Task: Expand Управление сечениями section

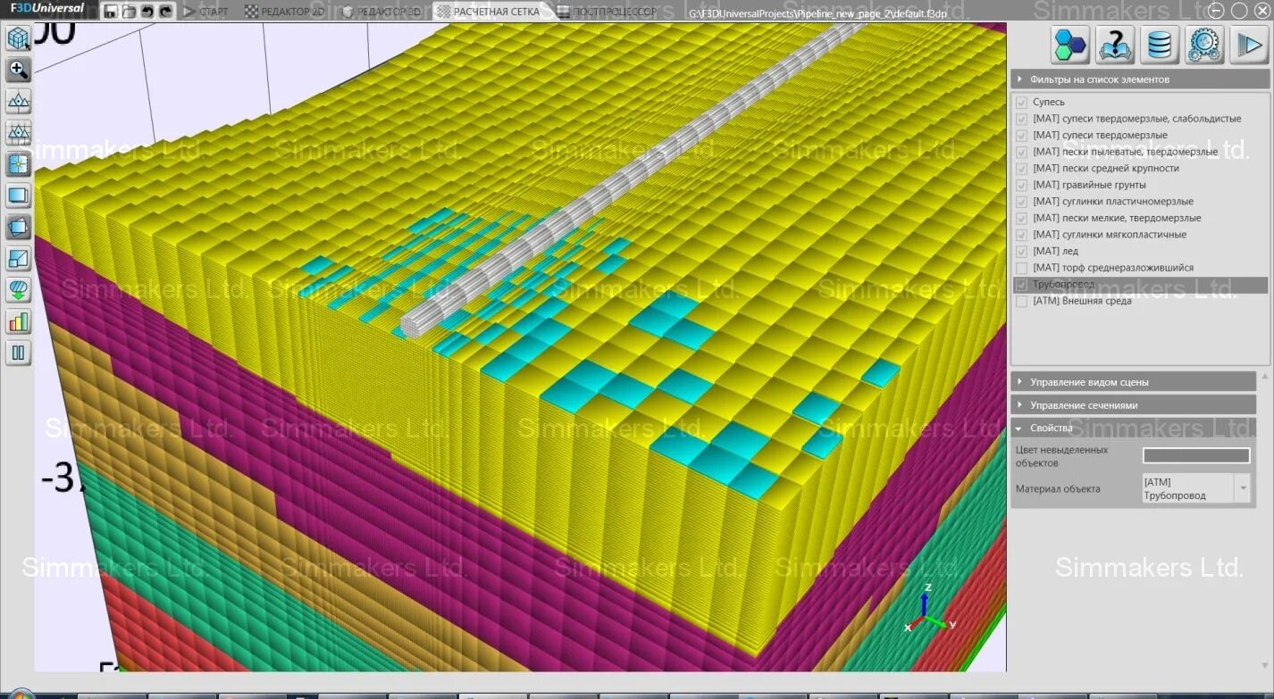Action: tap(1134, 405)
